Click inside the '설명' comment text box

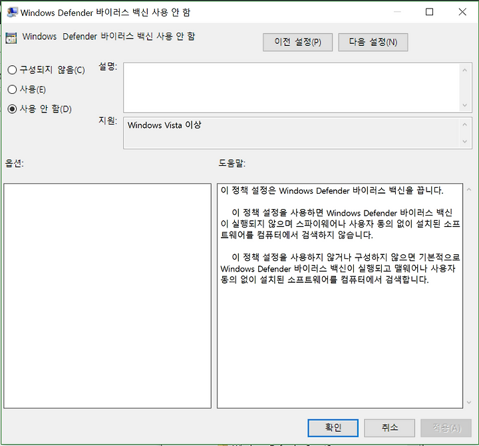[291, 88]
